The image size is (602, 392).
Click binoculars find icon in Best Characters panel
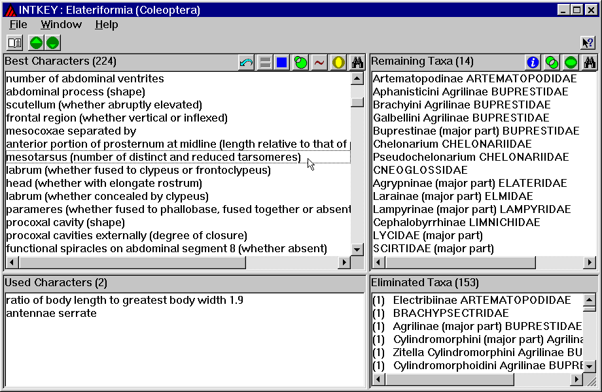point(357,62)
